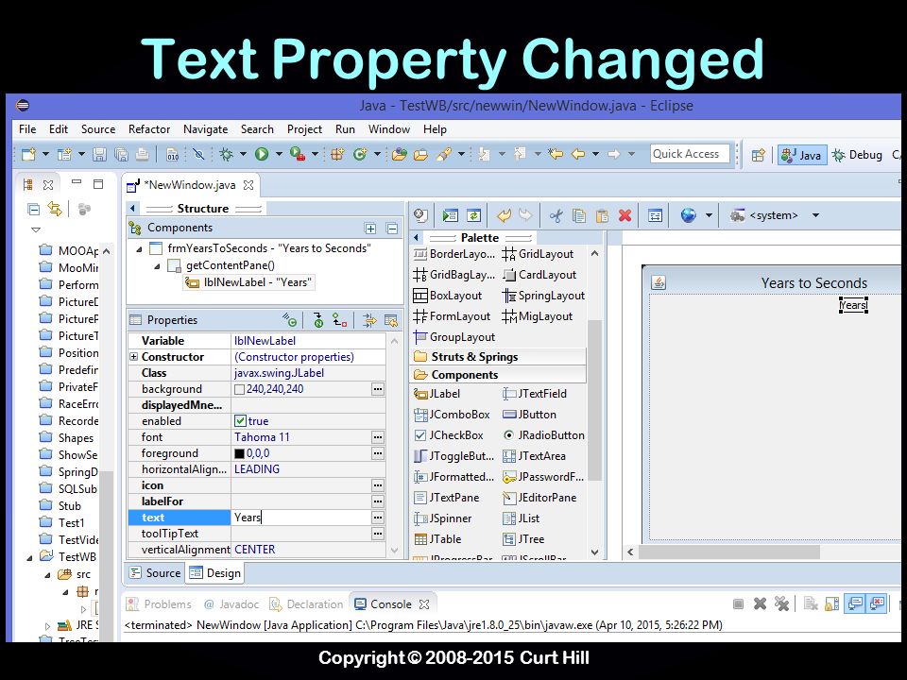Select the Years label in design canvas
Viewport: 907px width, 680px height.
[853, 305]
